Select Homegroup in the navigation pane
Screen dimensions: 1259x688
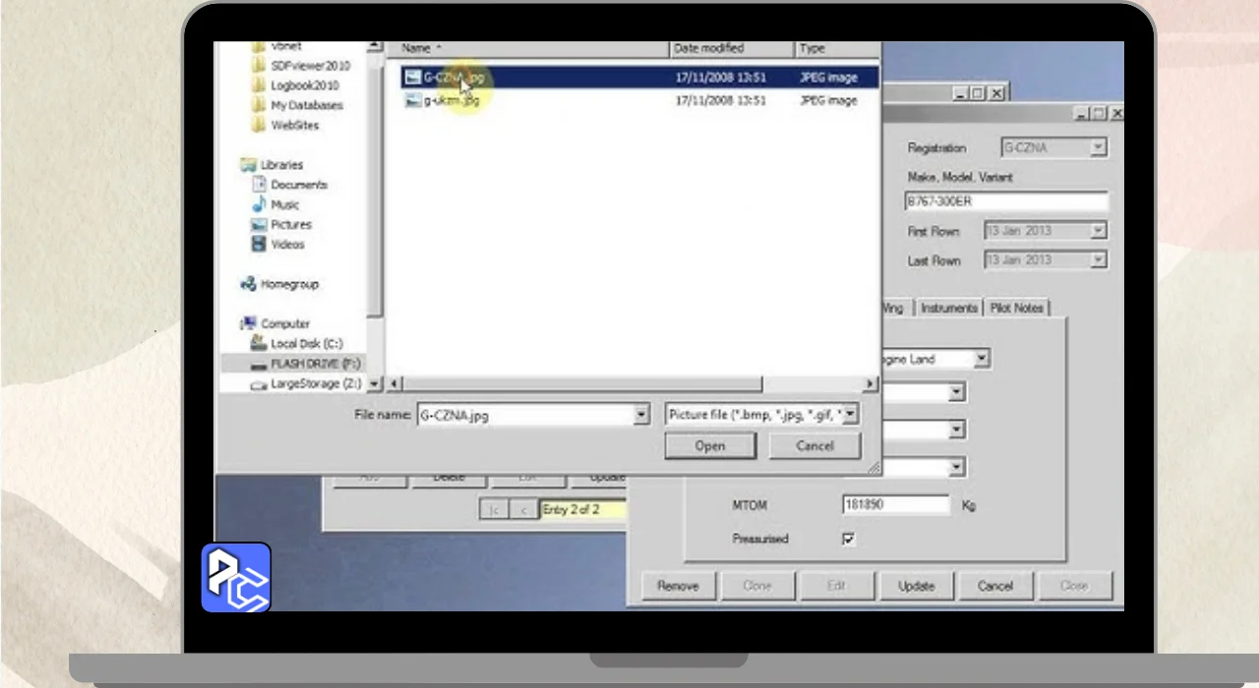tap(289, 284)
